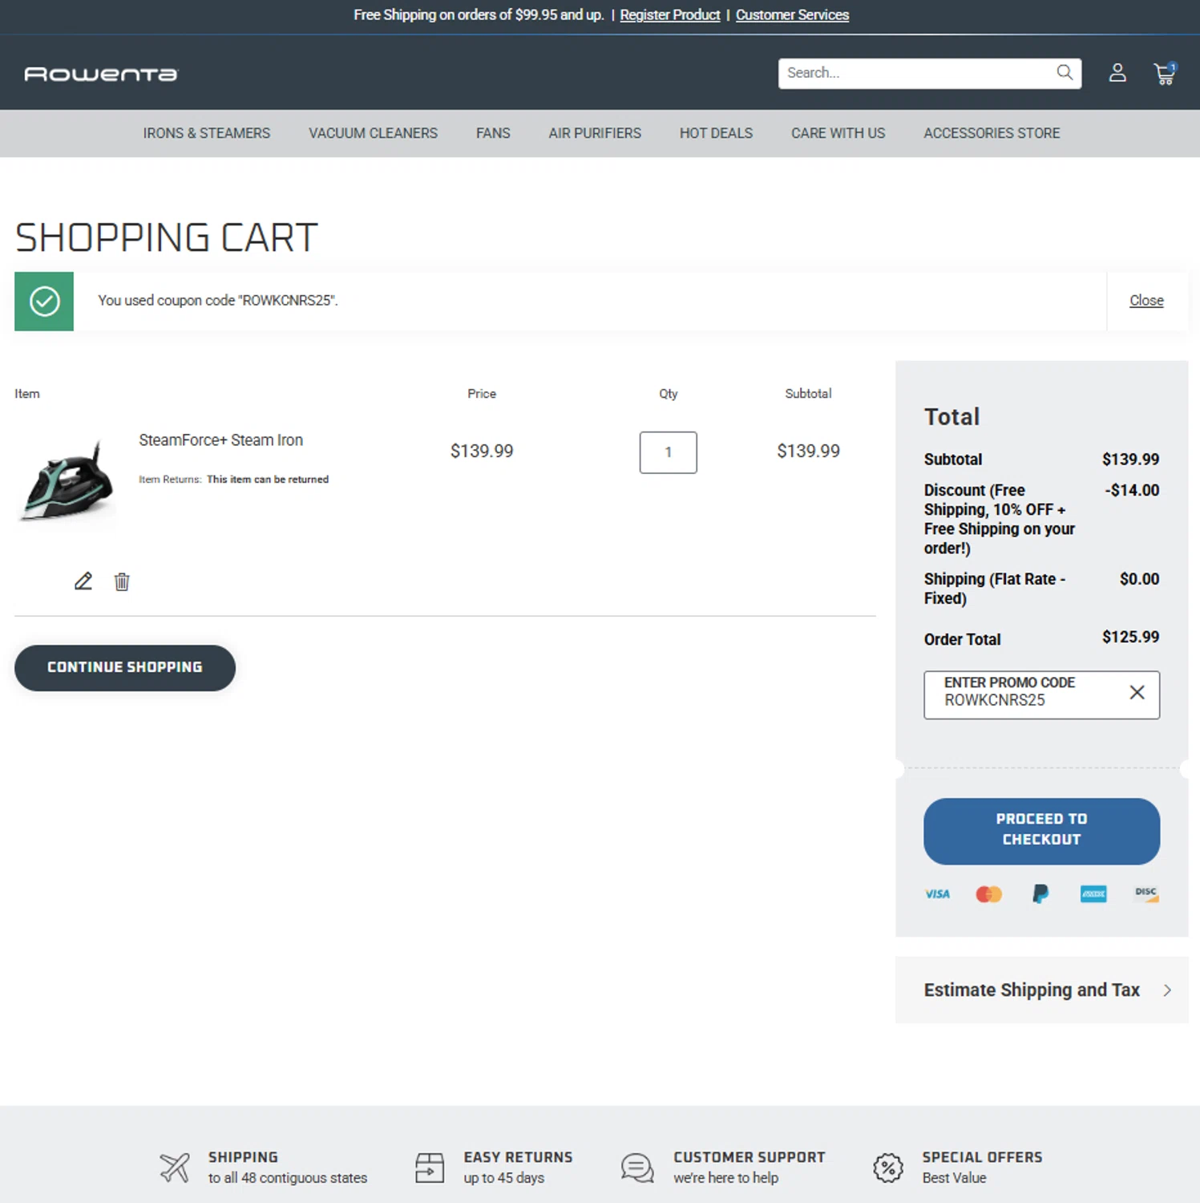Click the American Express payment icon
This screenshot has height=1203, width=1200.
point(1093,893)
